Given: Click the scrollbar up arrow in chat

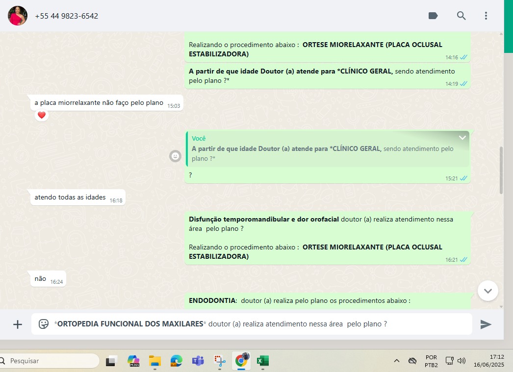Looking at the screenshot, I should (x=501, y=34).
